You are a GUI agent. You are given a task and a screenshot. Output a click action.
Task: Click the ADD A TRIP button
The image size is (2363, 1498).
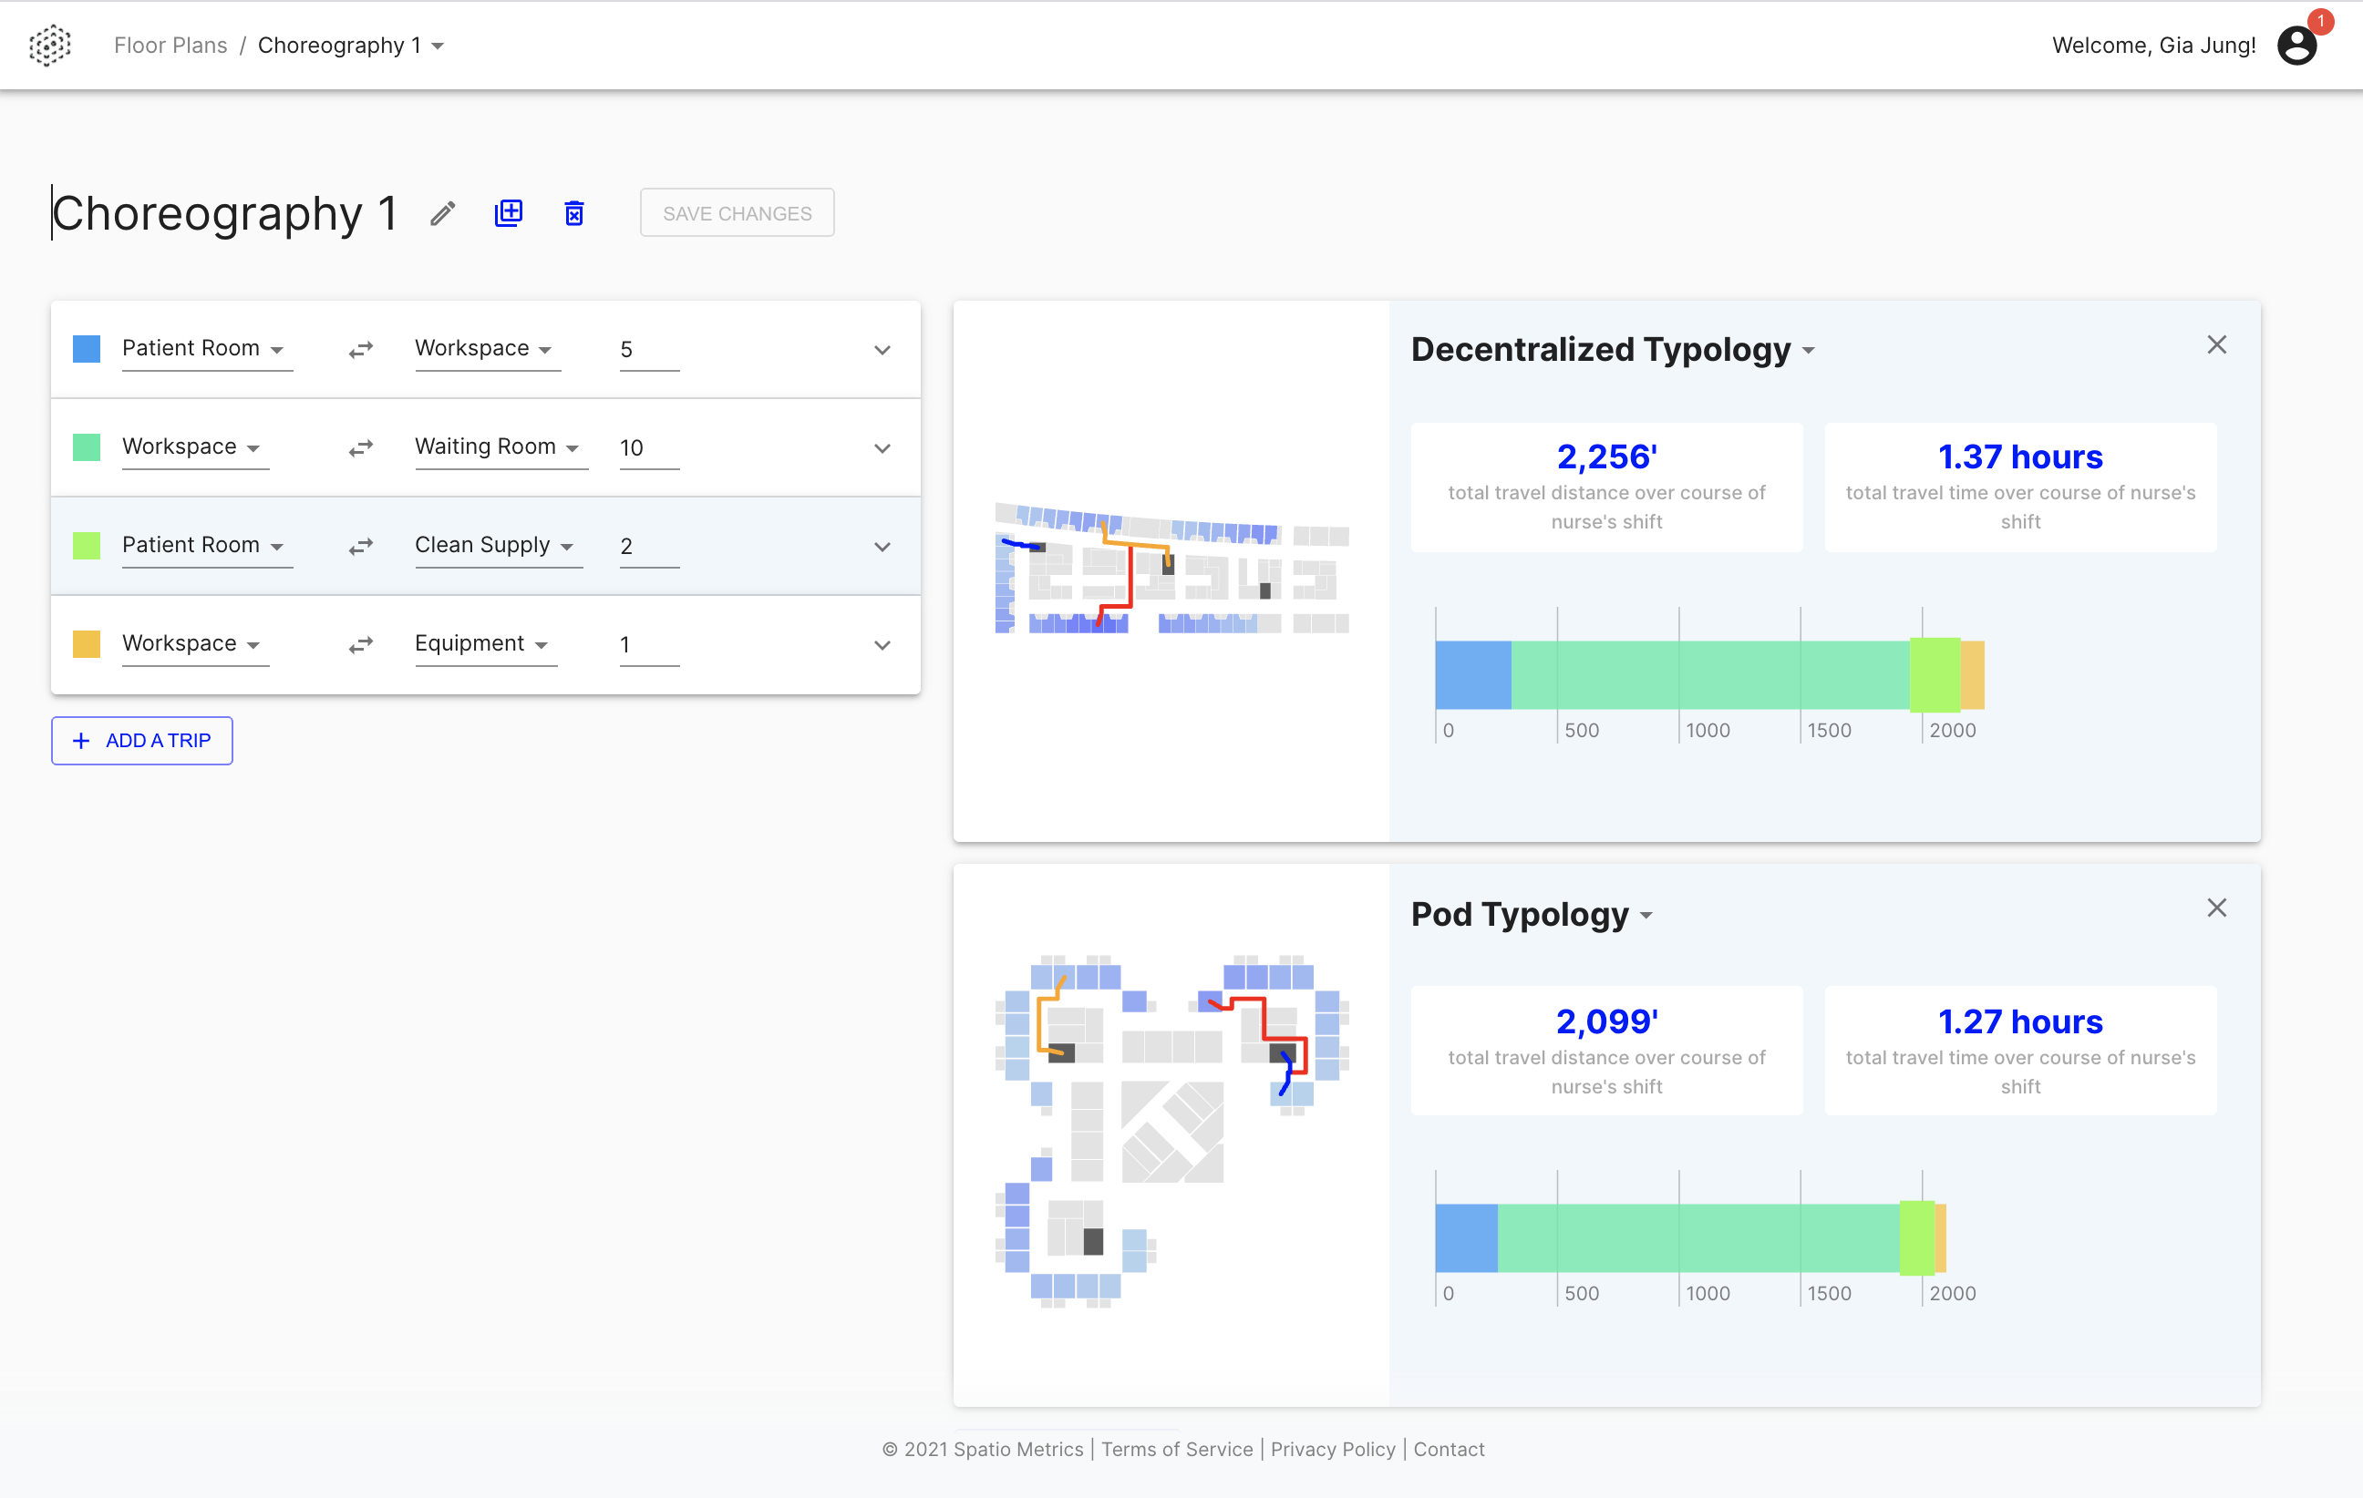pos(142,741)
